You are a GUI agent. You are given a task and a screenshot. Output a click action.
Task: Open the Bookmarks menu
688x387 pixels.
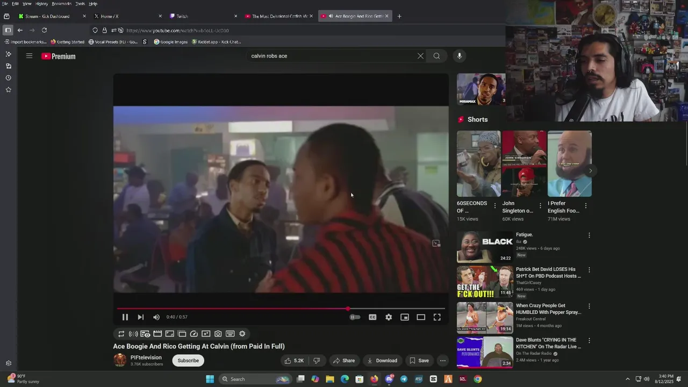(61, 4)
